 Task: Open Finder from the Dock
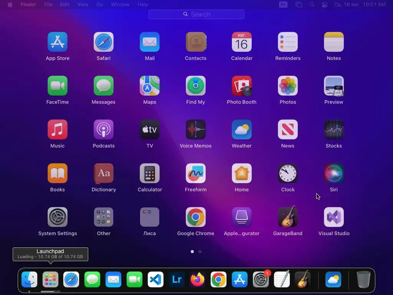coord(29,280)
